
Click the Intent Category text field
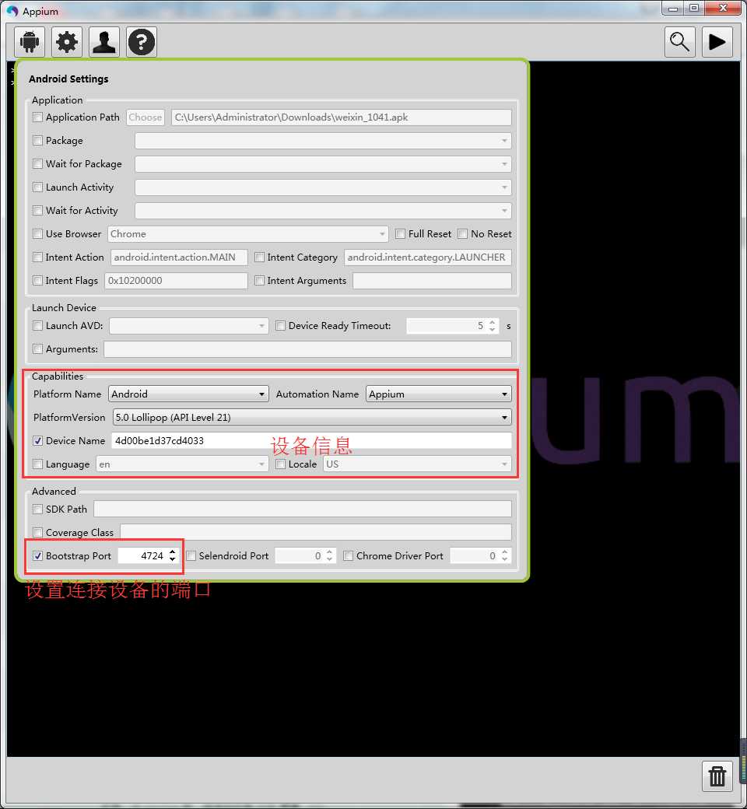(x=428, y=257)
